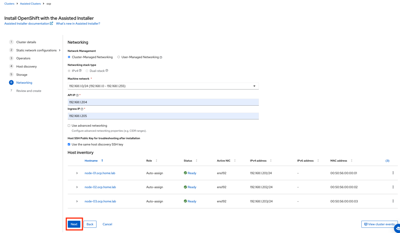Click the API IP input field
400x233 pixels.
point(163,102)
